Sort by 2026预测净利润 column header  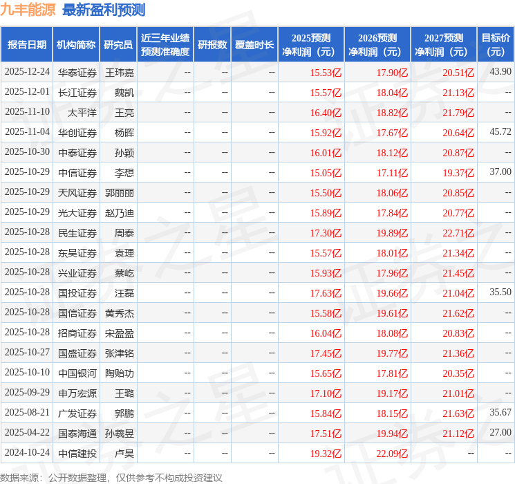[377, 45]
